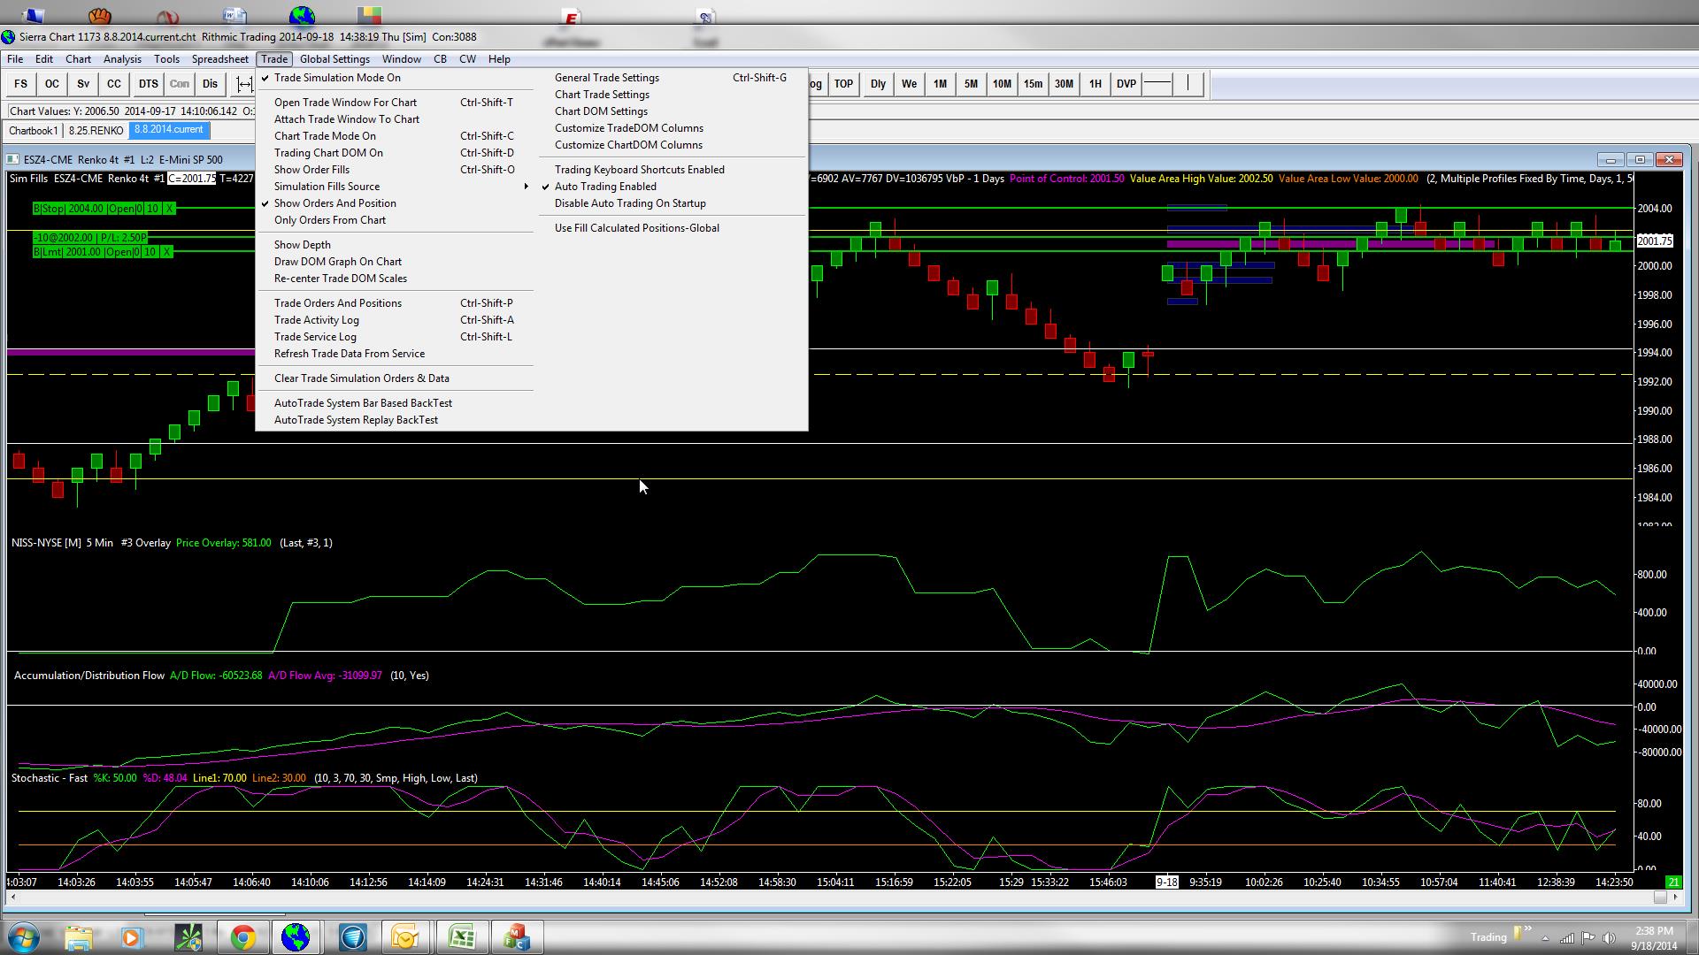Click the Dis disconnect toolbar button
The width and height of the screenshot is (1699, 955).
[x=210, y=84]
